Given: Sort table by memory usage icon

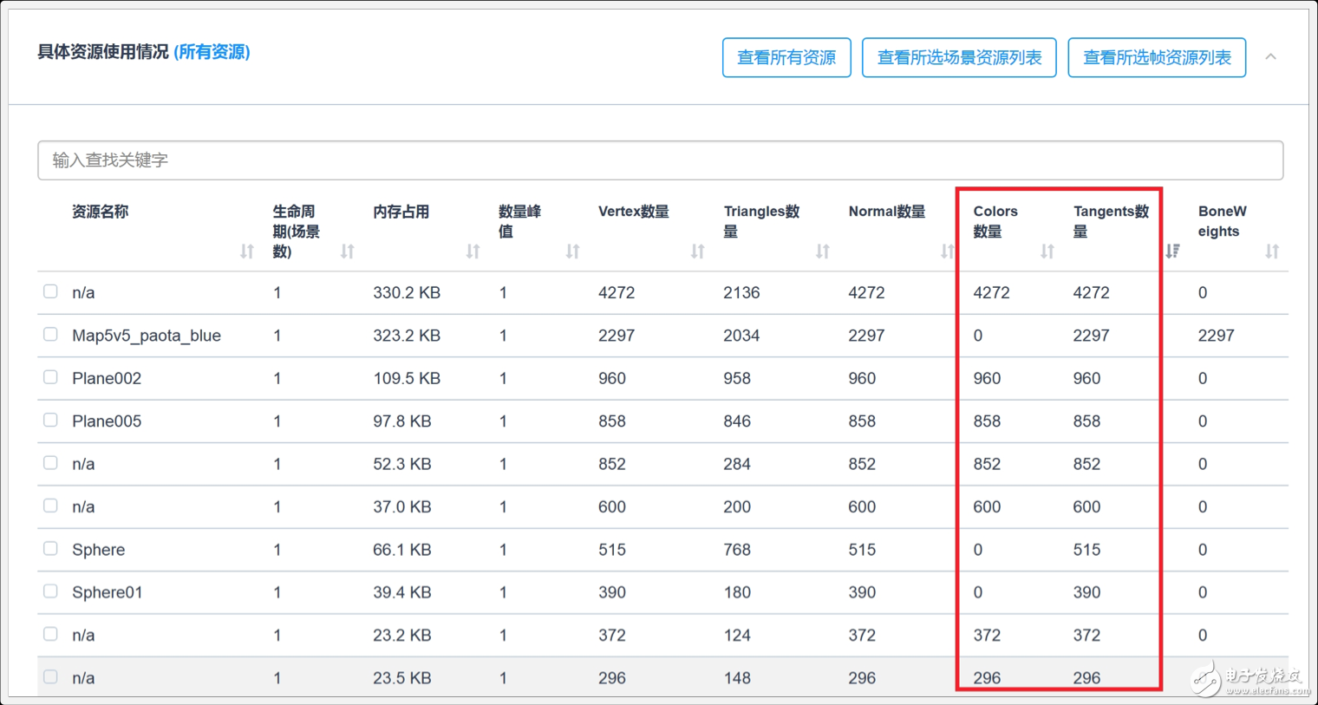Looking at the screenshot, I should click(473, 251).
